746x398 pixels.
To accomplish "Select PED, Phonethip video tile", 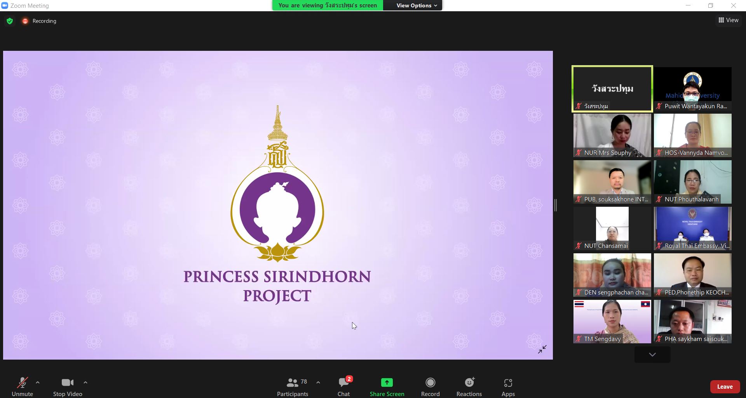I will 693,275.
